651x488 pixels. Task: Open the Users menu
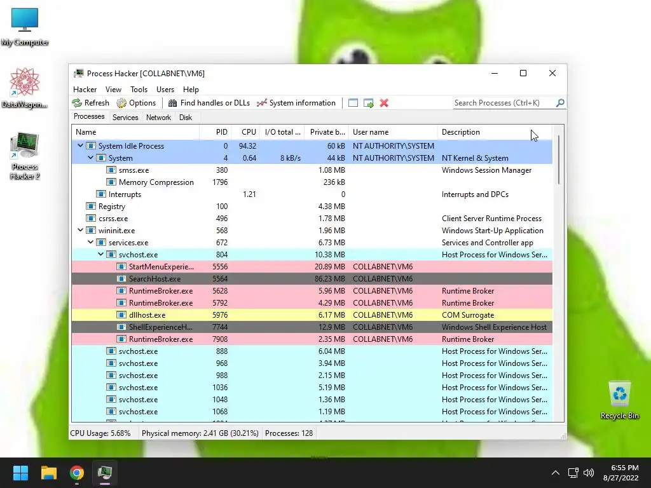coord(165,89)
